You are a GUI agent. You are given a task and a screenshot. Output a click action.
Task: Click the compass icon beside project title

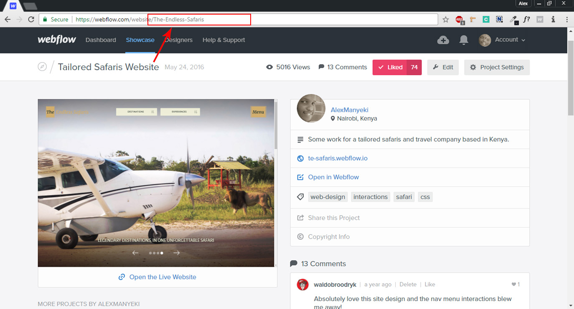pos(42,67)
